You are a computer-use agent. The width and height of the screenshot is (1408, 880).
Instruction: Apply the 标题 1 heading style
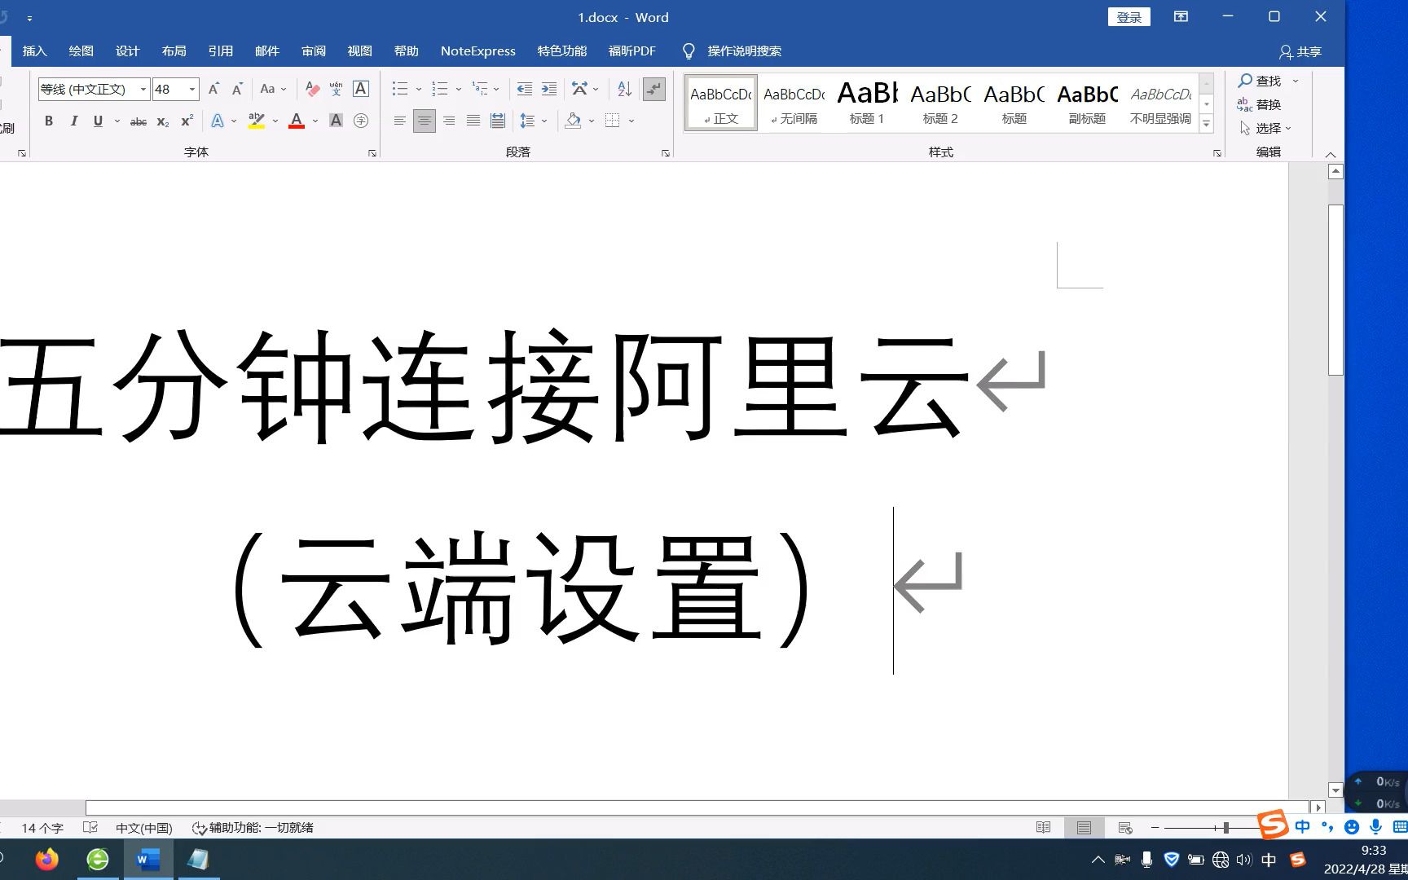tap(868, 103)
